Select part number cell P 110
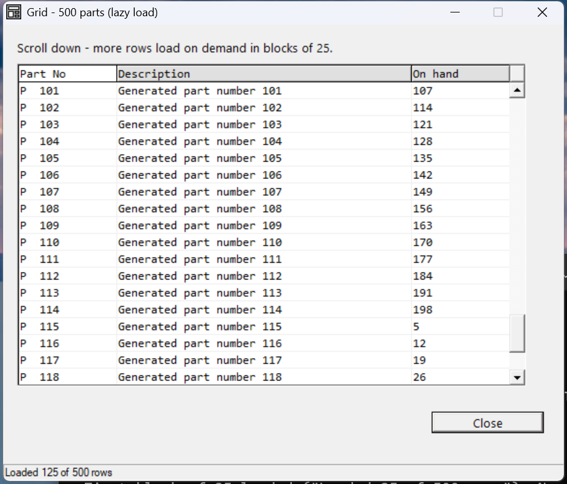 tap(67, 242)
